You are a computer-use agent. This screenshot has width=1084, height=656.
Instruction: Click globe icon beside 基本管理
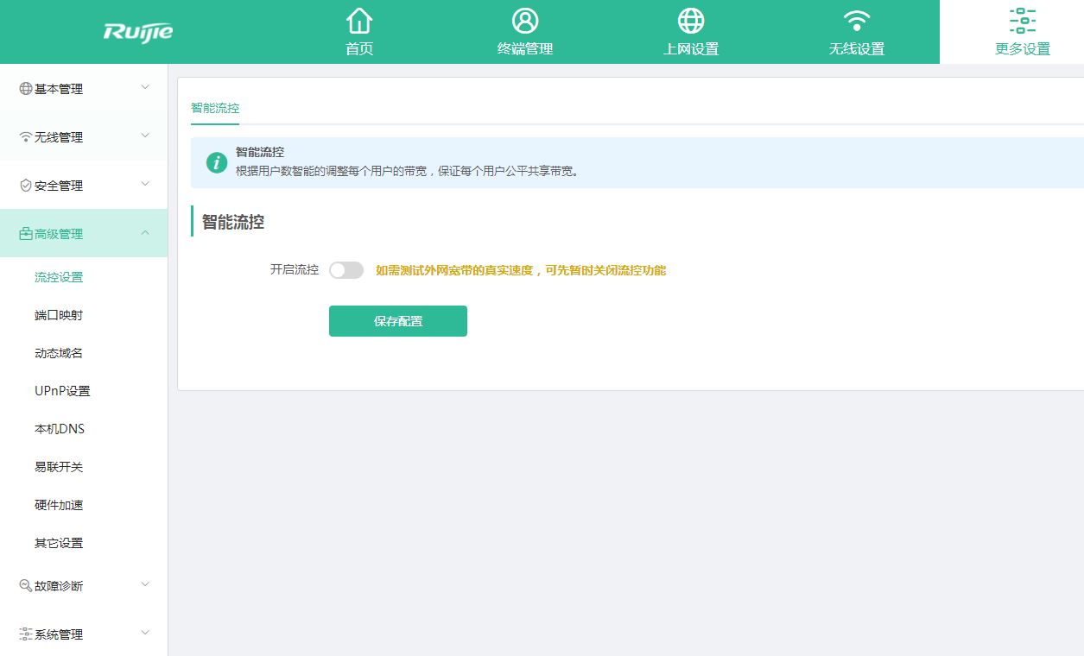coord(26,89)
